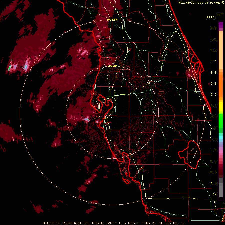Screen dimensions: 225x225
Task: Click the [PHAS] units label
Action: point(211,17)
